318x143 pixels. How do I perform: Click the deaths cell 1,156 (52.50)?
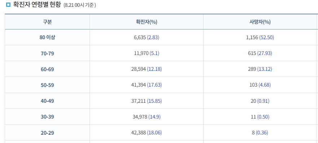point(260,37)
